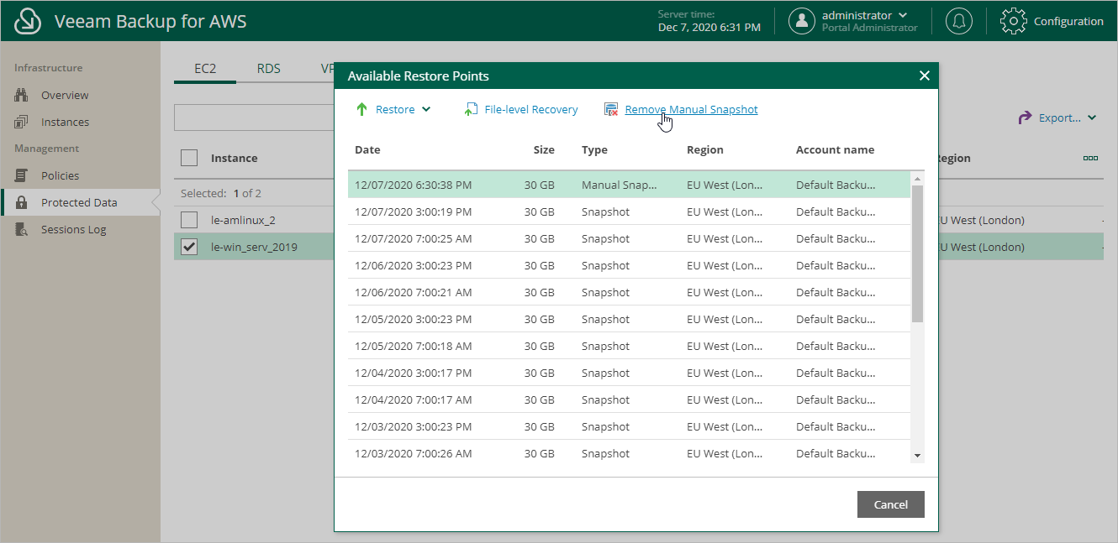Click the purple Export arrow icon

click(x=1025, y=117)
